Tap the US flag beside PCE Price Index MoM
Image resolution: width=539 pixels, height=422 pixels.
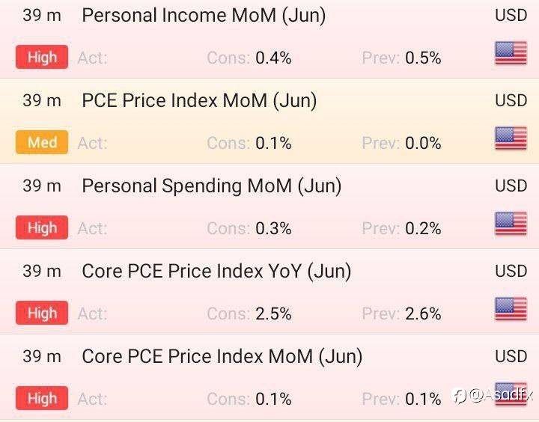pyautogui.click(x=511, y=139)
